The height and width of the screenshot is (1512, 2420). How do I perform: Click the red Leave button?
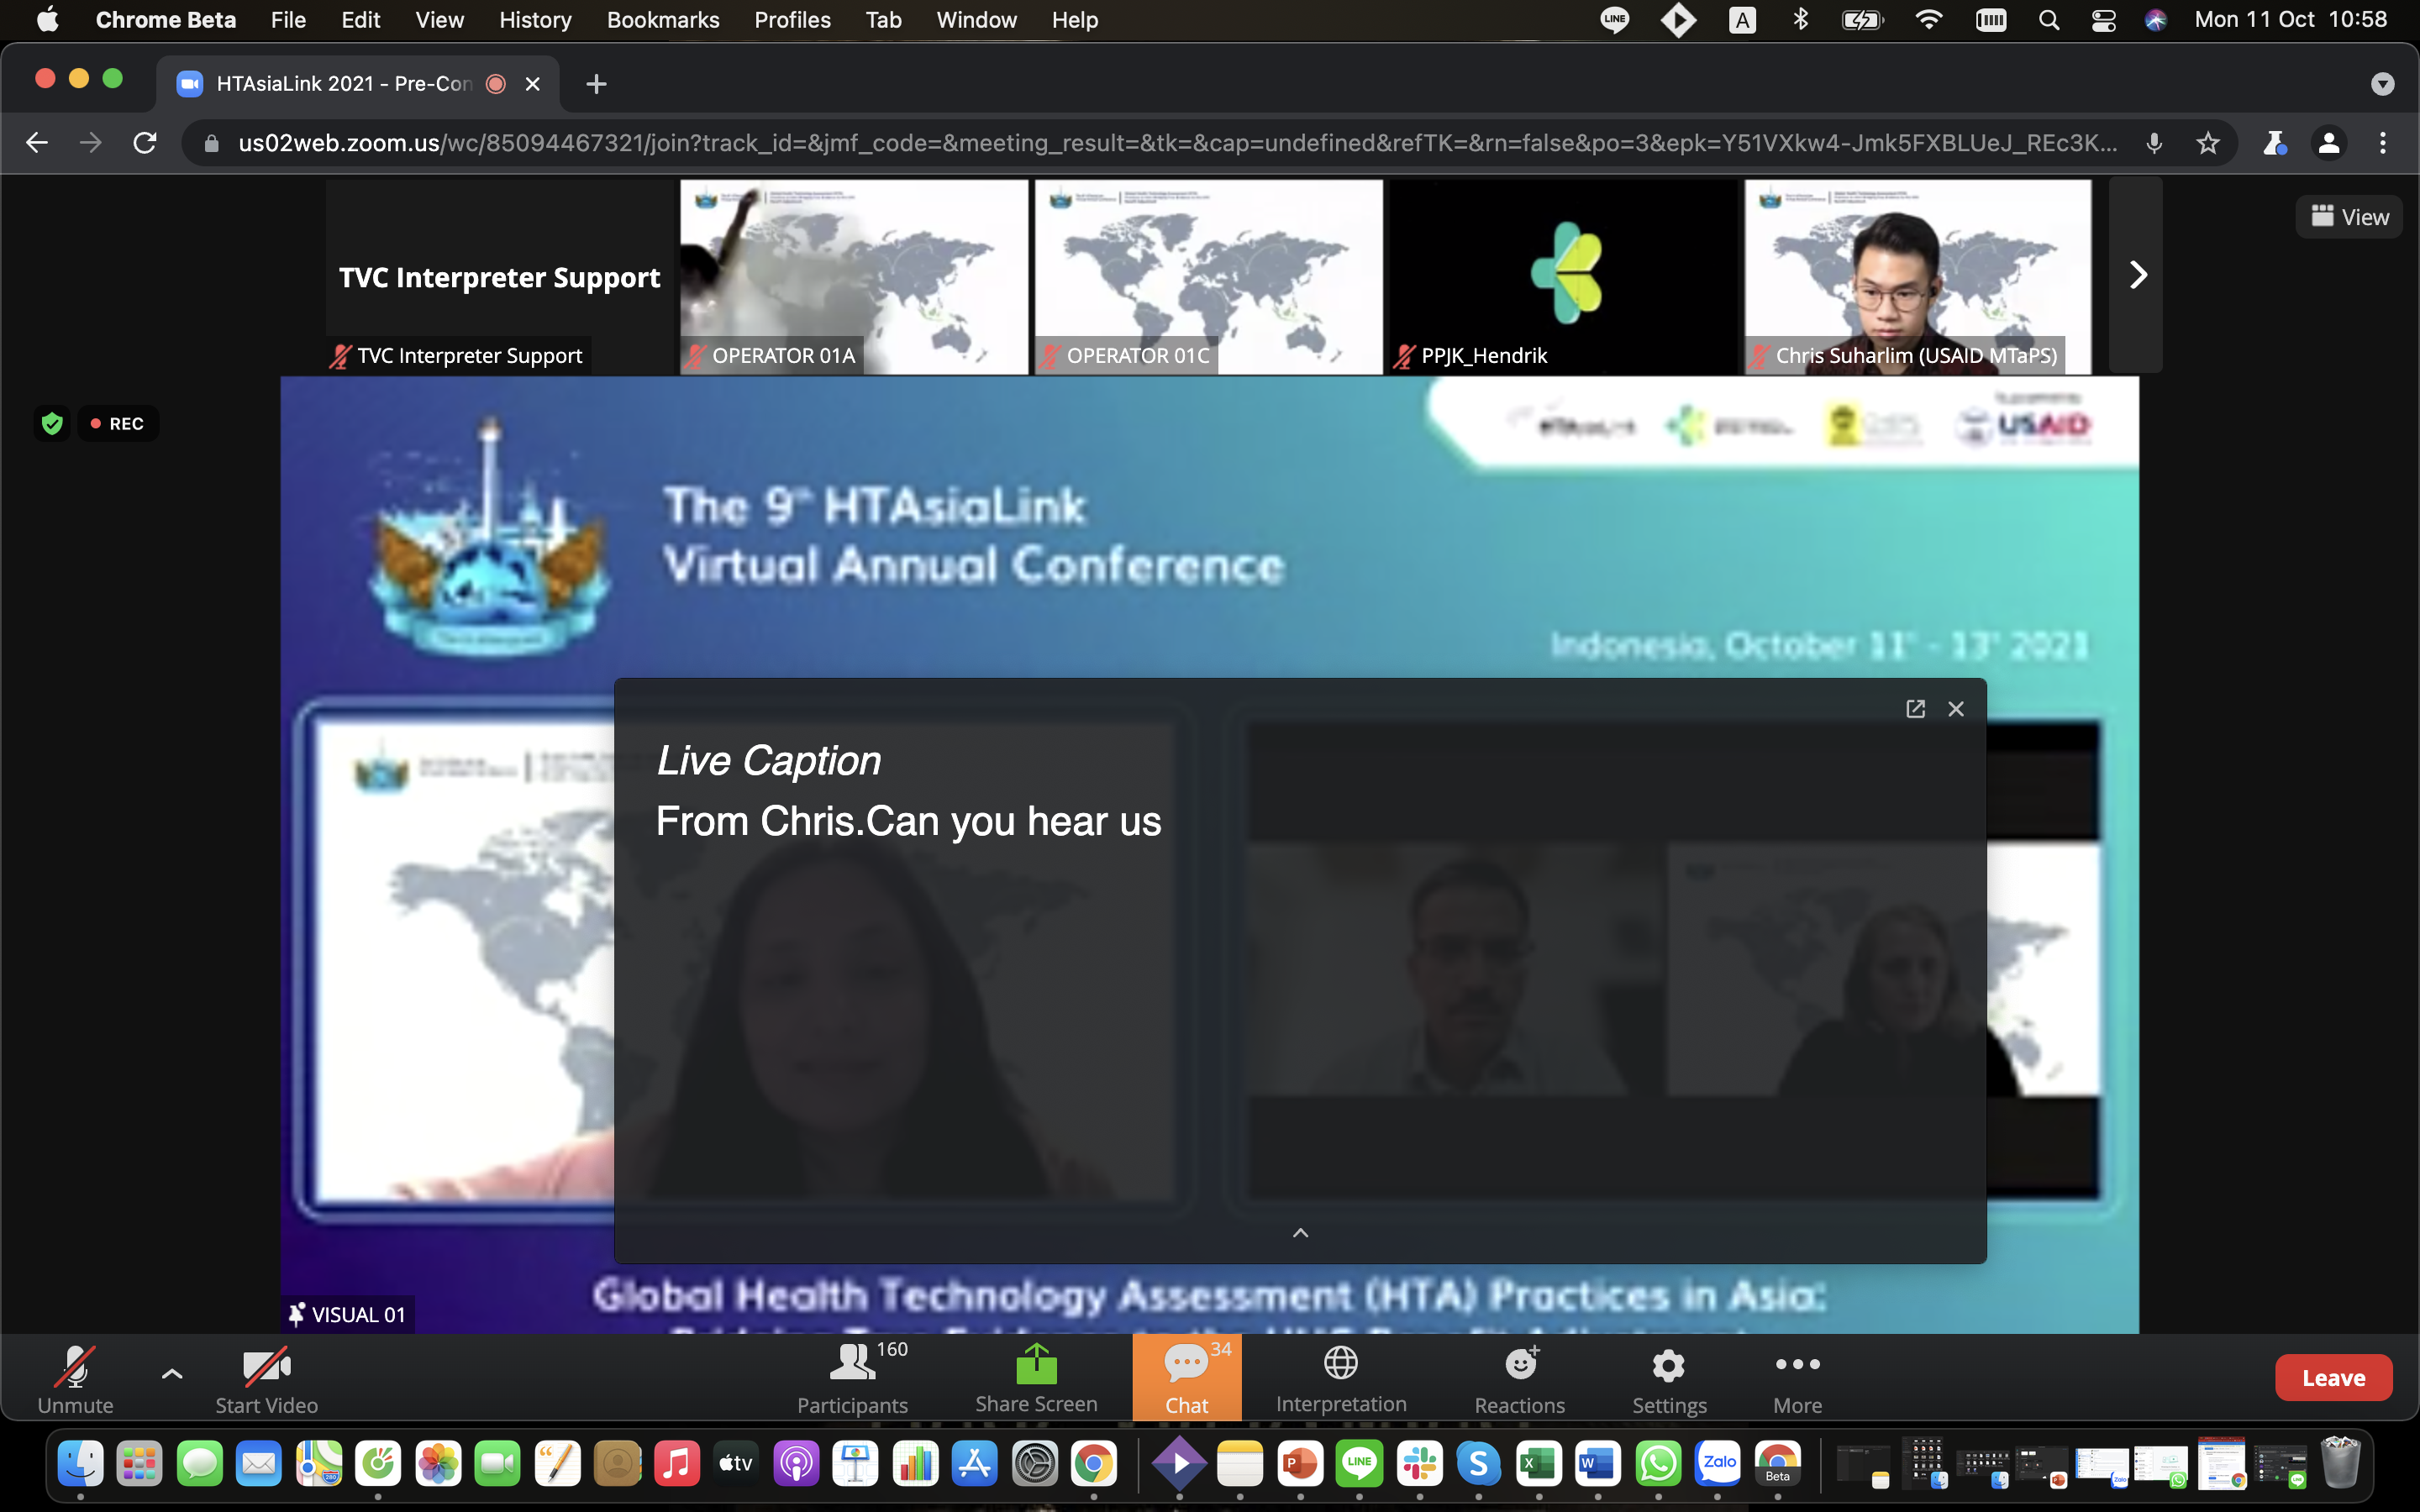pos(2332,1378)
